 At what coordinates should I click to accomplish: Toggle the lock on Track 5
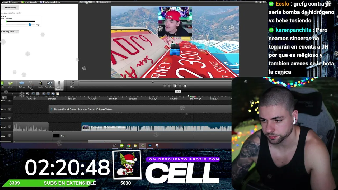coord(10,101)
